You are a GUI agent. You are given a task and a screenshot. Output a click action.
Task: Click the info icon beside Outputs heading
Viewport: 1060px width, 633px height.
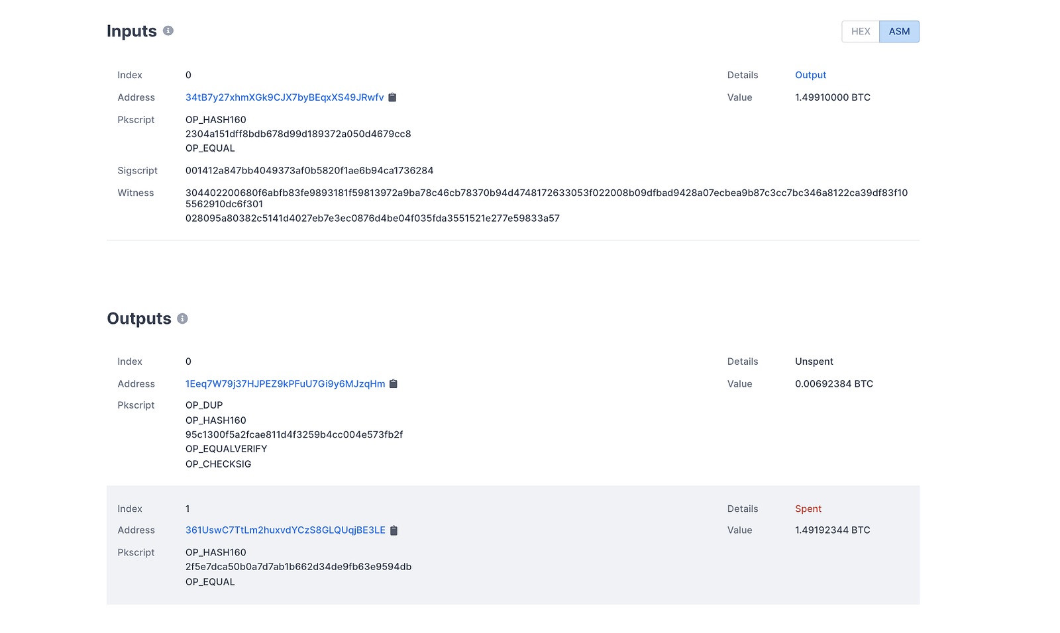(182, 318)
